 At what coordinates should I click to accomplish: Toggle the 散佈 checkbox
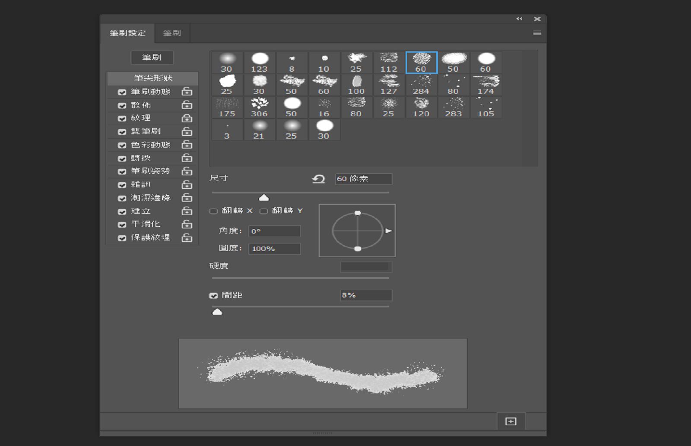tap(122, 105)
